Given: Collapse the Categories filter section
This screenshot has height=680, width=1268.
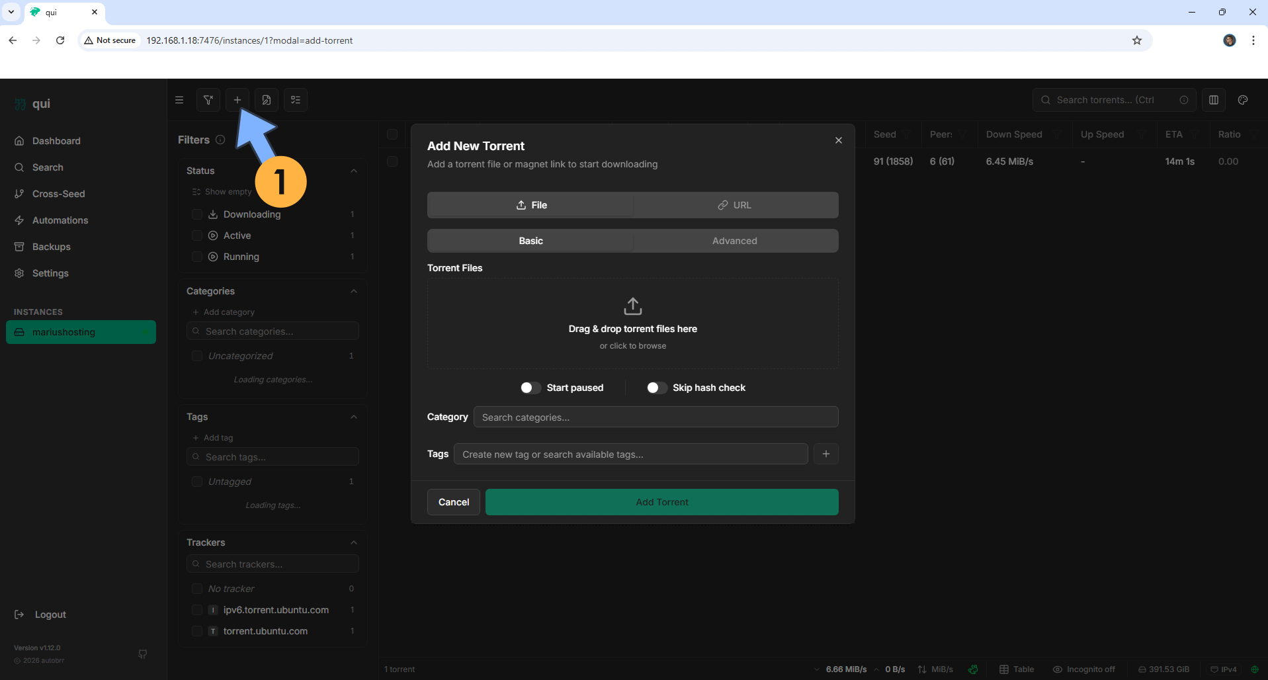Looking at the screenshot, I should 354,291.
